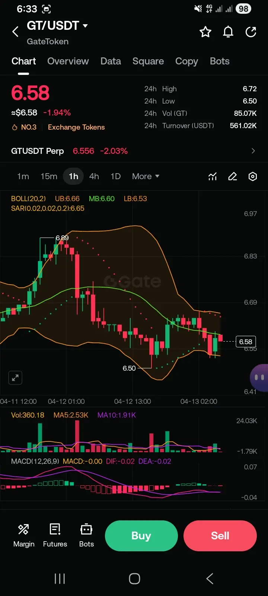
Task: Tap the floating assistant bubble
Action: click(259, 378)
